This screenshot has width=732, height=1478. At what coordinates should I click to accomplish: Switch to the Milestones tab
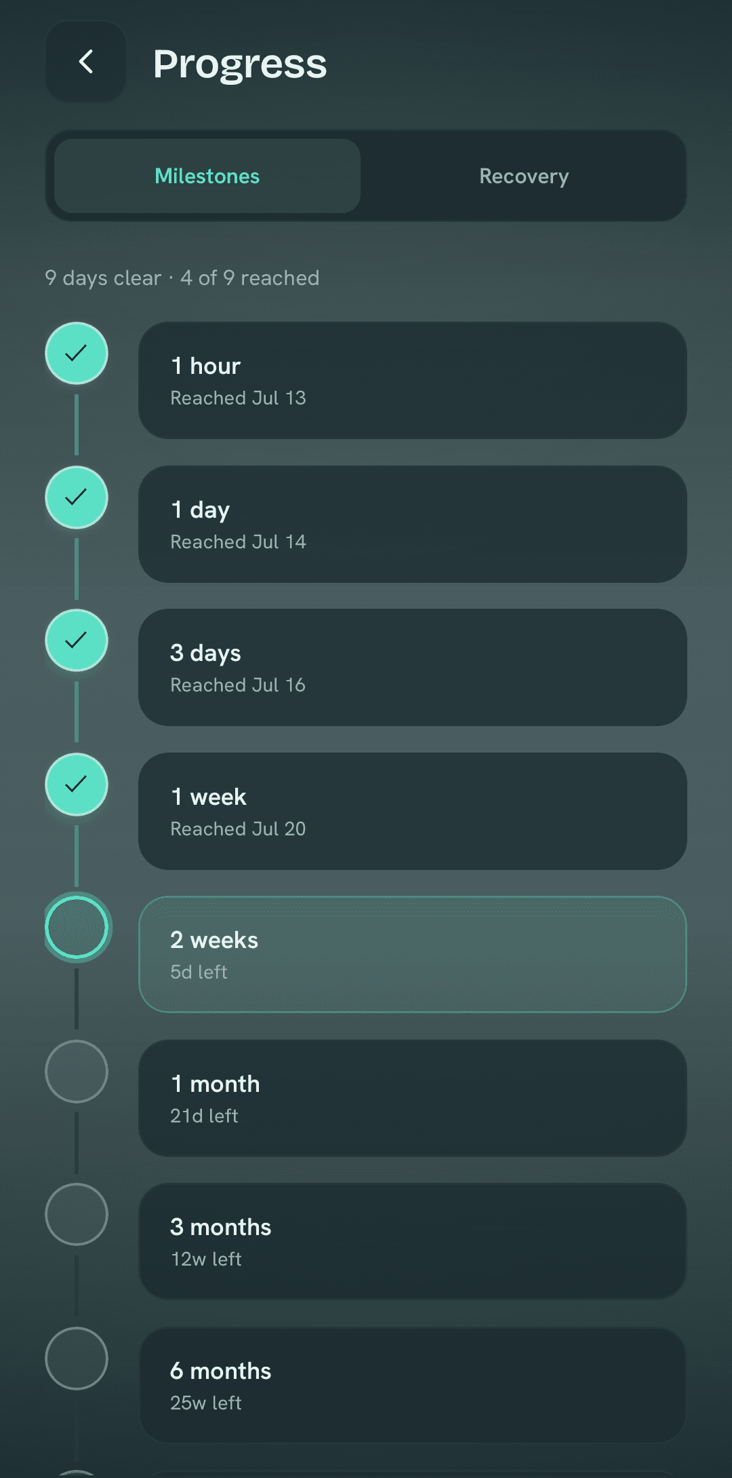coord(207,176)
